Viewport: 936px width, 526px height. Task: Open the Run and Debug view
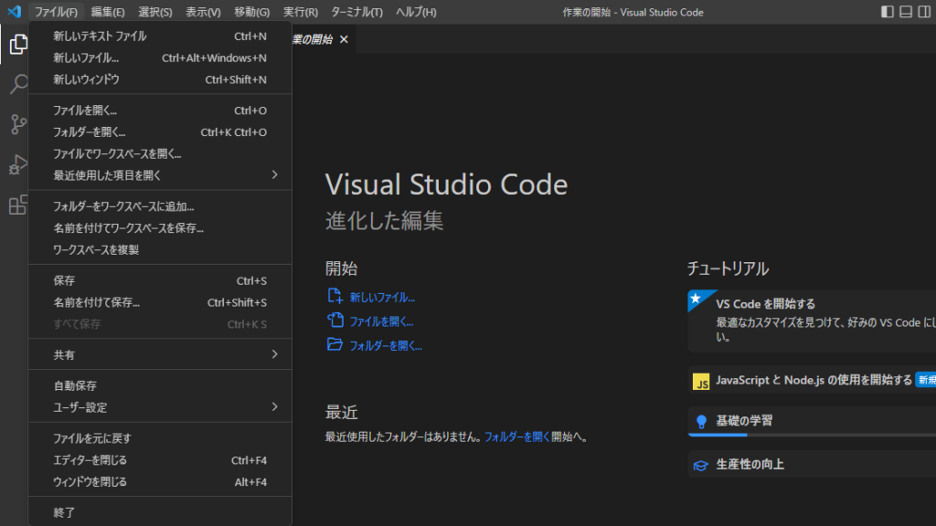point(17,165)
